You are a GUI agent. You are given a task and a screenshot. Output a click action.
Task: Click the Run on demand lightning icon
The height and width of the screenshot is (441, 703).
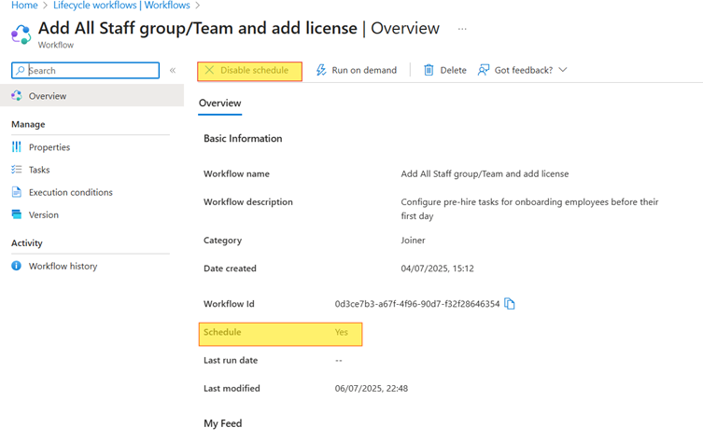[x=321, y=70]
